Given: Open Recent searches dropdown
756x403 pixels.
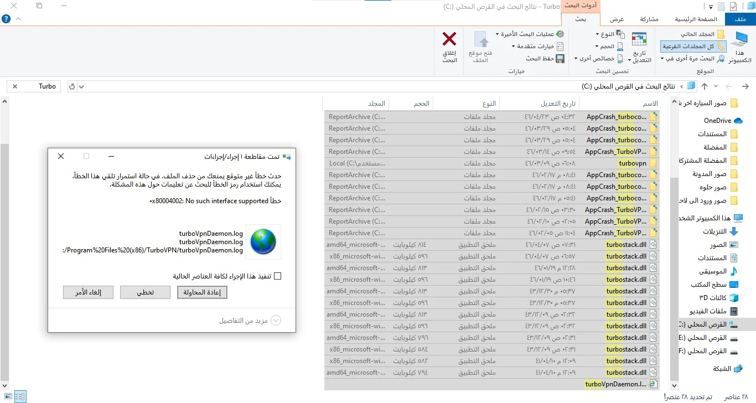Looking at the screenshot, I should (x=530, y=34).
